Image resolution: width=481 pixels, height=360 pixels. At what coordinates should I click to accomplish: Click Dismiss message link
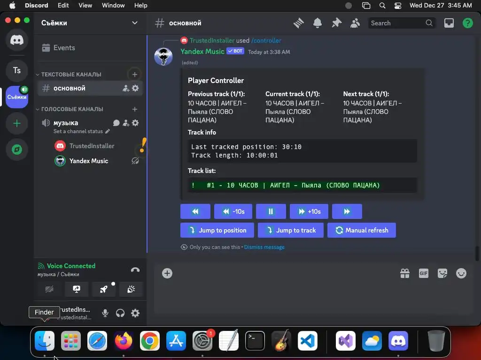(x=264, y=247)
